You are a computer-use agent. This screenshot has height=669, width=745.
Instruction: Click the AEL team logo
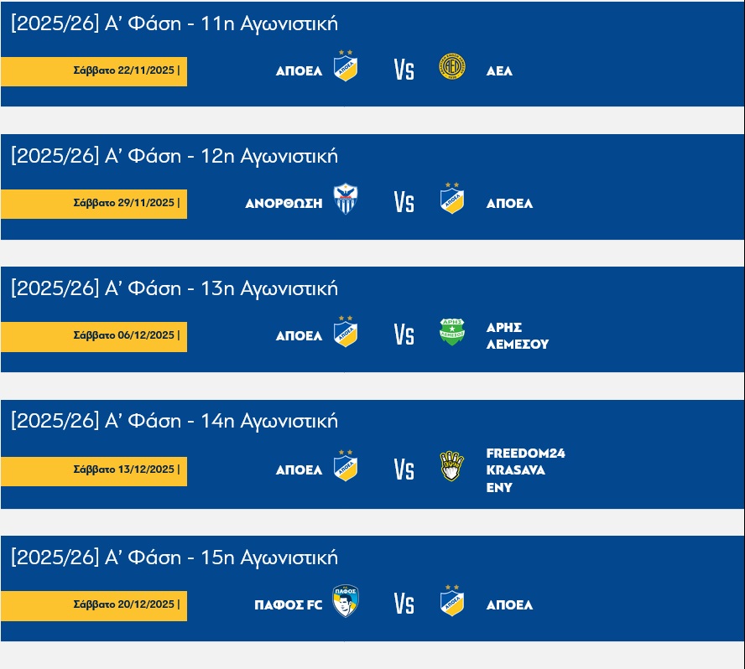451,67
